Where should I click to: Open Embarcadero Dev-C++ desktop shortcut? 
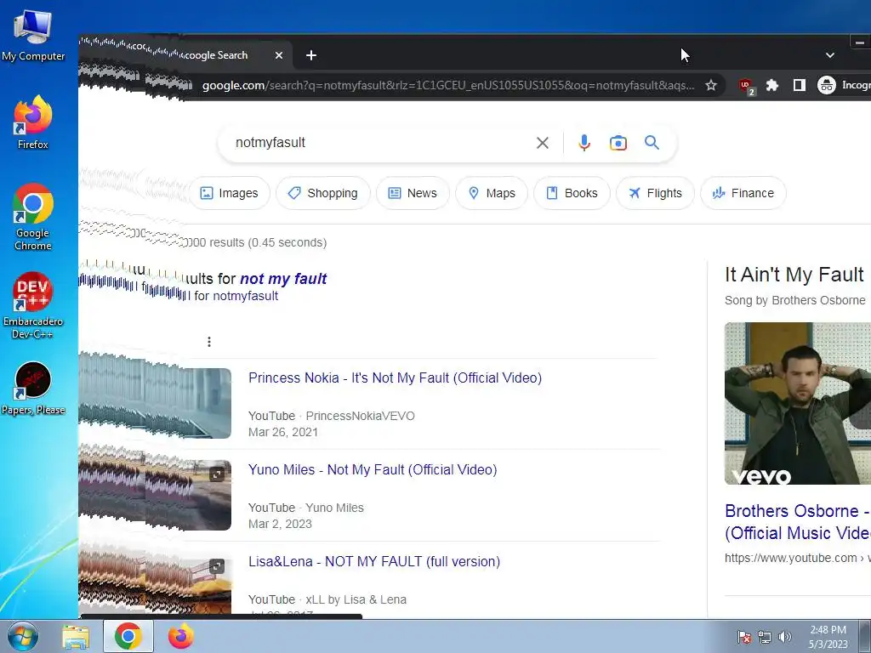33,305
